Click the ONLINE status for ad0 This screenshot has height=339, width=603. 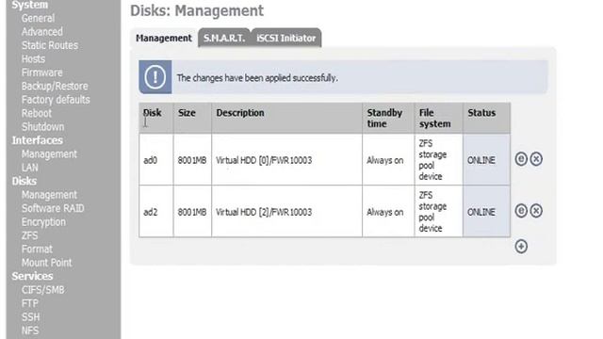(481, 160)
